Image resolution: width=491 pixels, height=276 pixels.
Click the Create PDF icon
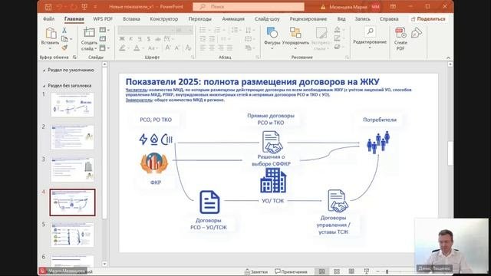click(400, 32)
